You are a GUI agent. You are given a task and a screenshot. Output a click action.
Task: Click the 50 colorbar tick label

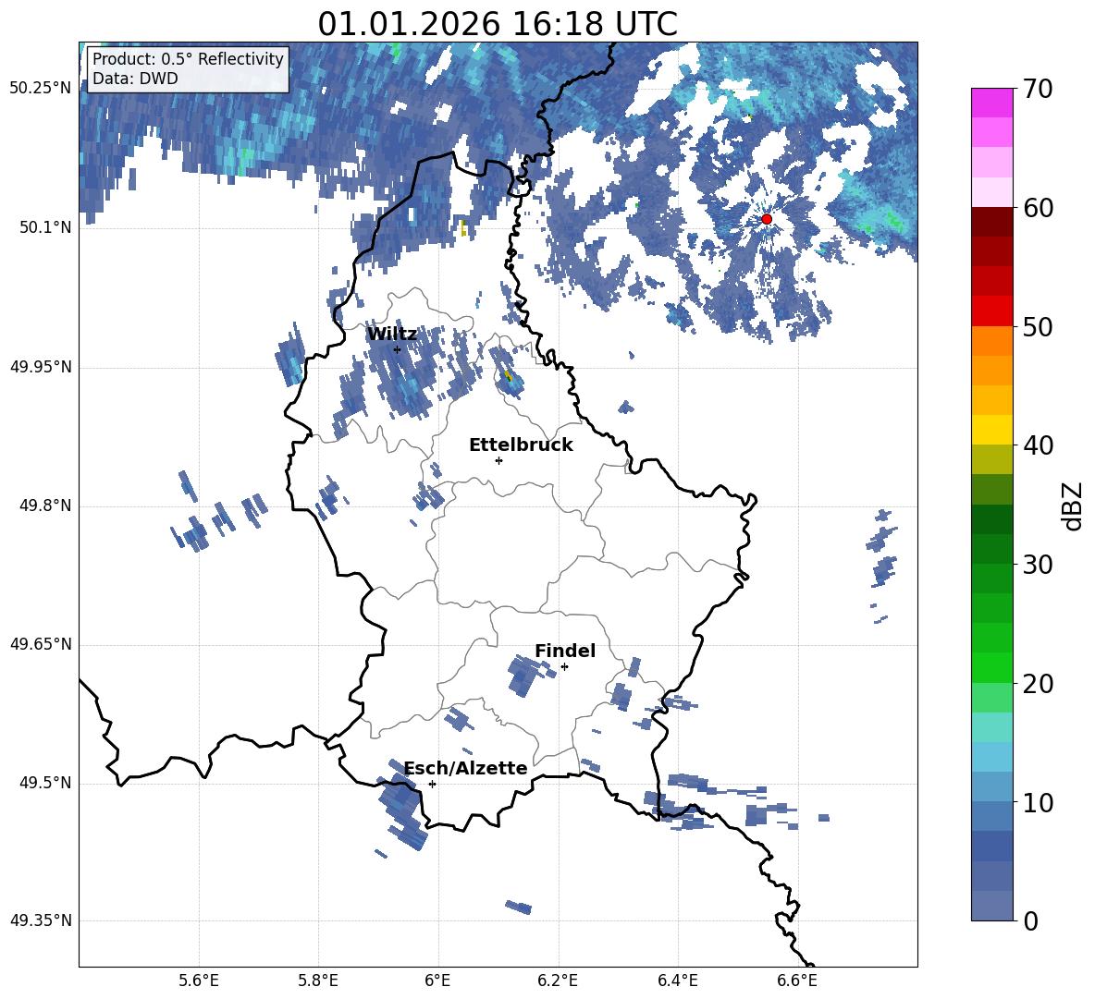[1038, 327]
